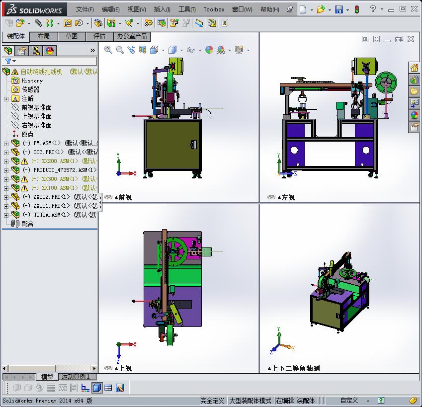
Task: Open SolidWorks Resources home icon
Action: (414, 68)
